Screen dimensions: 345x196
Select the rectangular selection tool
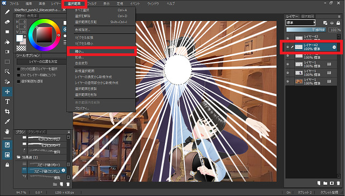point(7,62)
